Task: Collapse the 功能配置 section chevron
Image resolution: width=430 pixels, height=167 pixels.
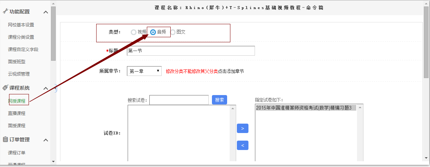Action: 46,12
